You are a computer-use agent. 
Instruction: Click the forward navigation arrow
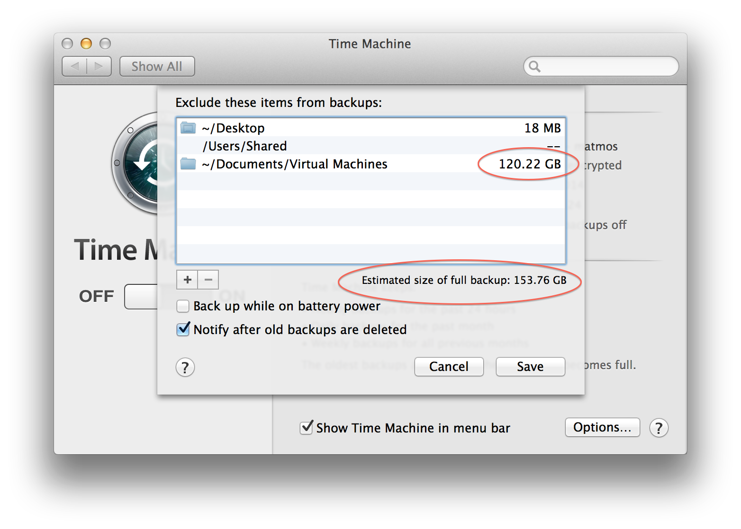click(x=99, y=66)
